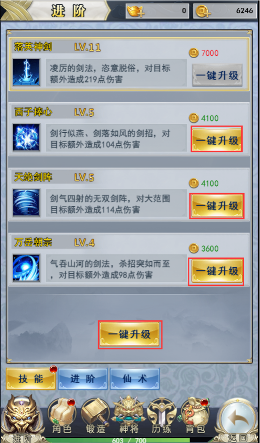Tap the 天绝剑阵 whirlwind skill icon
This screenshot has height=443, width=260.
(x=26, y=203)
